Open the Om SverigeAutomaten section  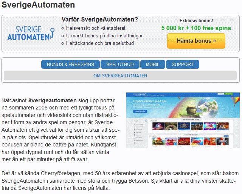tap(120, 75)
